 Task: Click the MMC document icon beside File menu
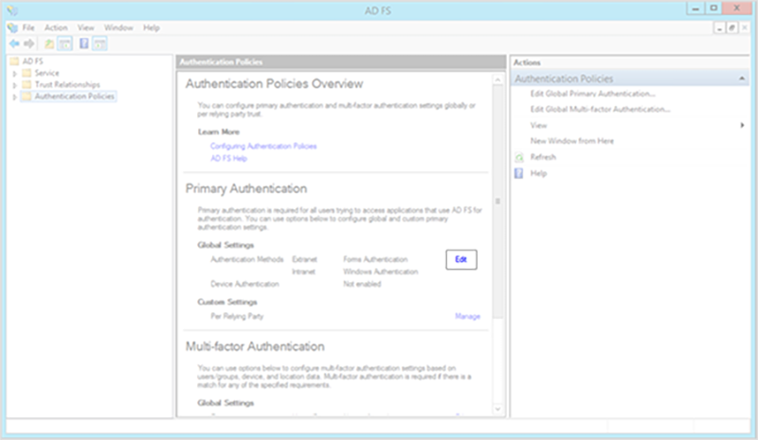tap(12, 27)
